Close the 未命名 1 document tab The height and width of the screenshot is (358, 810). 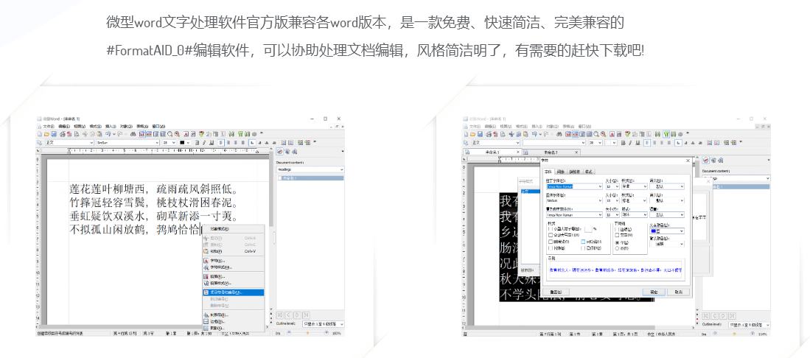tap(518, 152)
